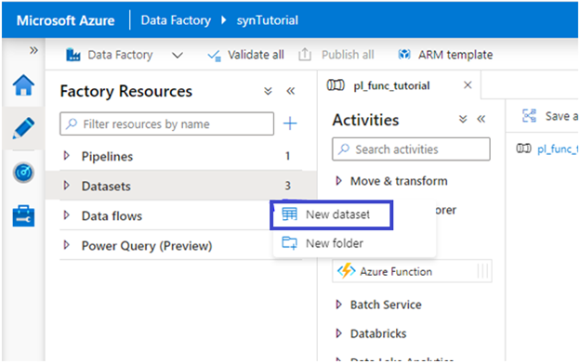The height and width of the screenshot is (363, 580).
Task: Click the Publish all upload icon
Action: coord(305,55)
